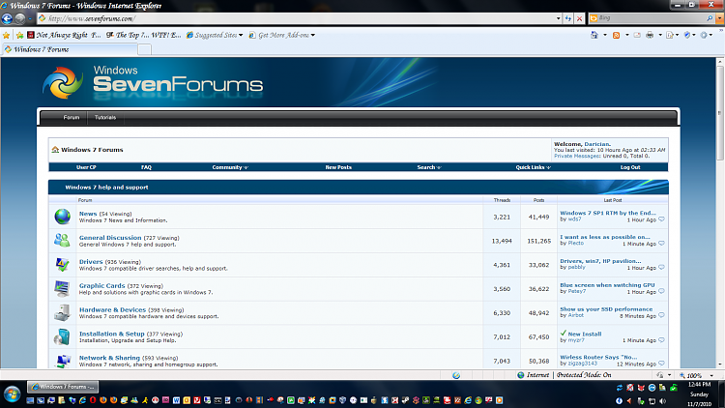Image resolution: width=725 pixels, height=408 pixels.
Task: Open the Home button dropdown arrow
Action: tap(605, 35)
